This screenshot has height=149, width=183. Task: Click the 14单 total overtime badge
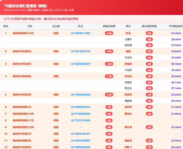(109, 33)
